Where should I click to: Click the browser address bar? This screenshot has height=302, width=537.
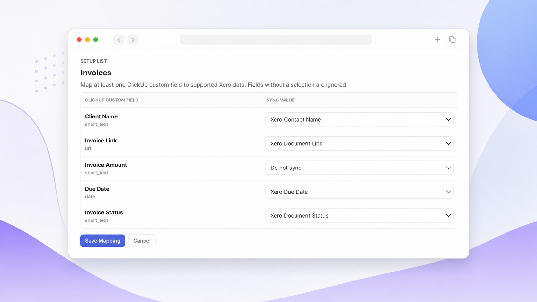pos(276,39)
